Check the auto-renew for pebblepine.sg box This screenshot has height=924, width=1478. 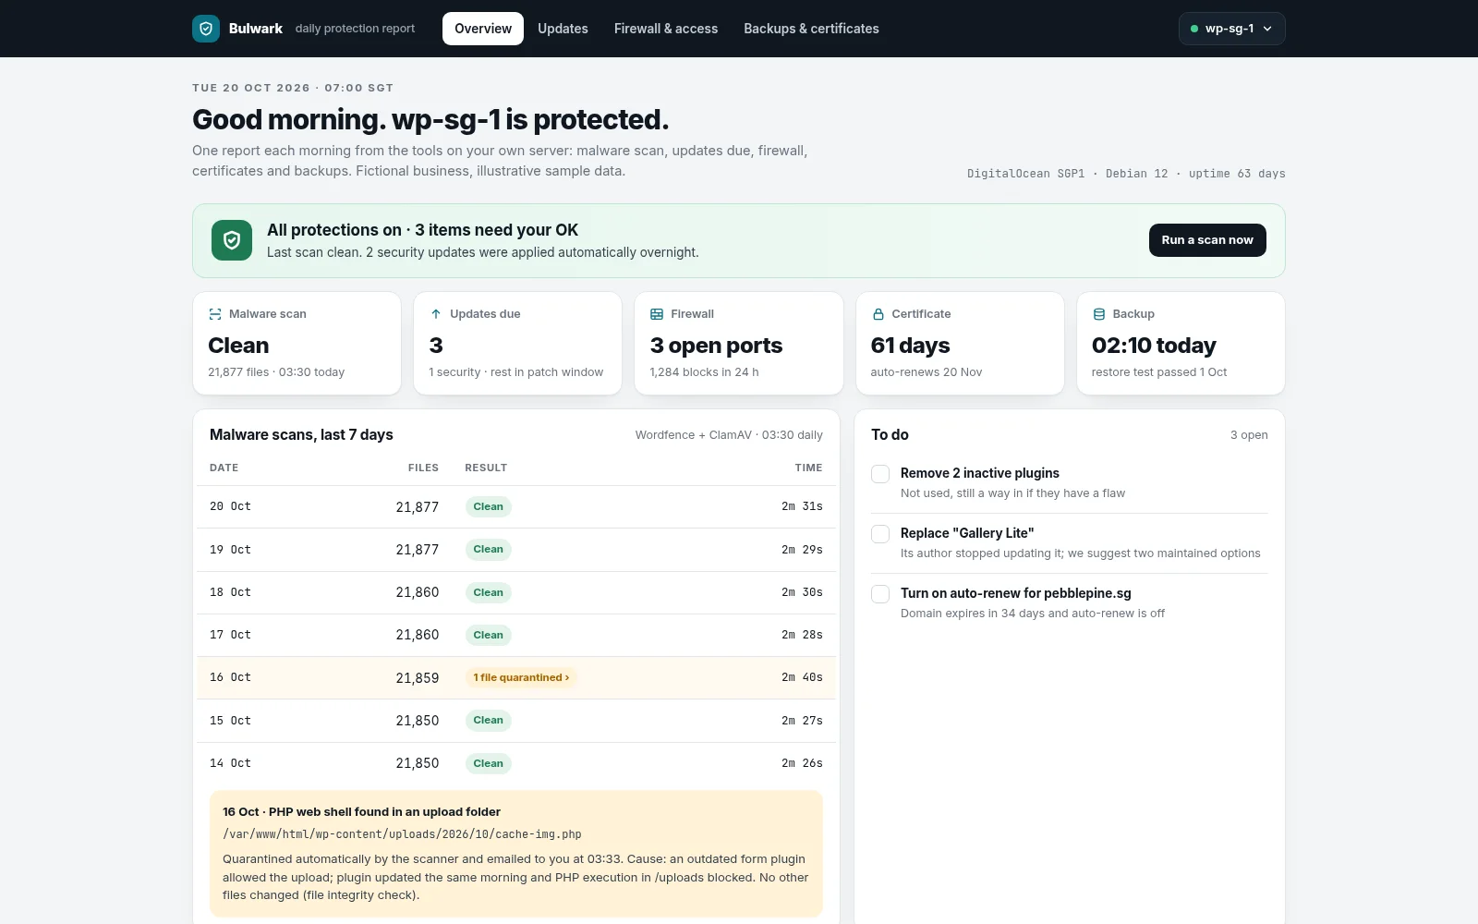tap(880, 594)
